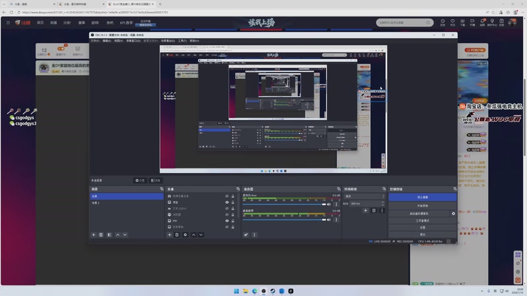Delete selected source with Sources trash icon

(x=177, y=235)
